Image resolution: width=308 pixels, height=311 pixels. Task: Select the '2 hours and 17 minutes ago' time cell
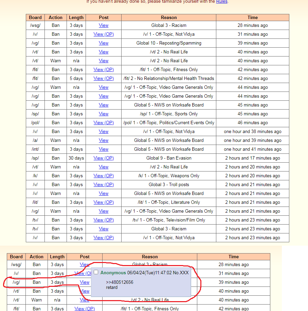(253, 158)
